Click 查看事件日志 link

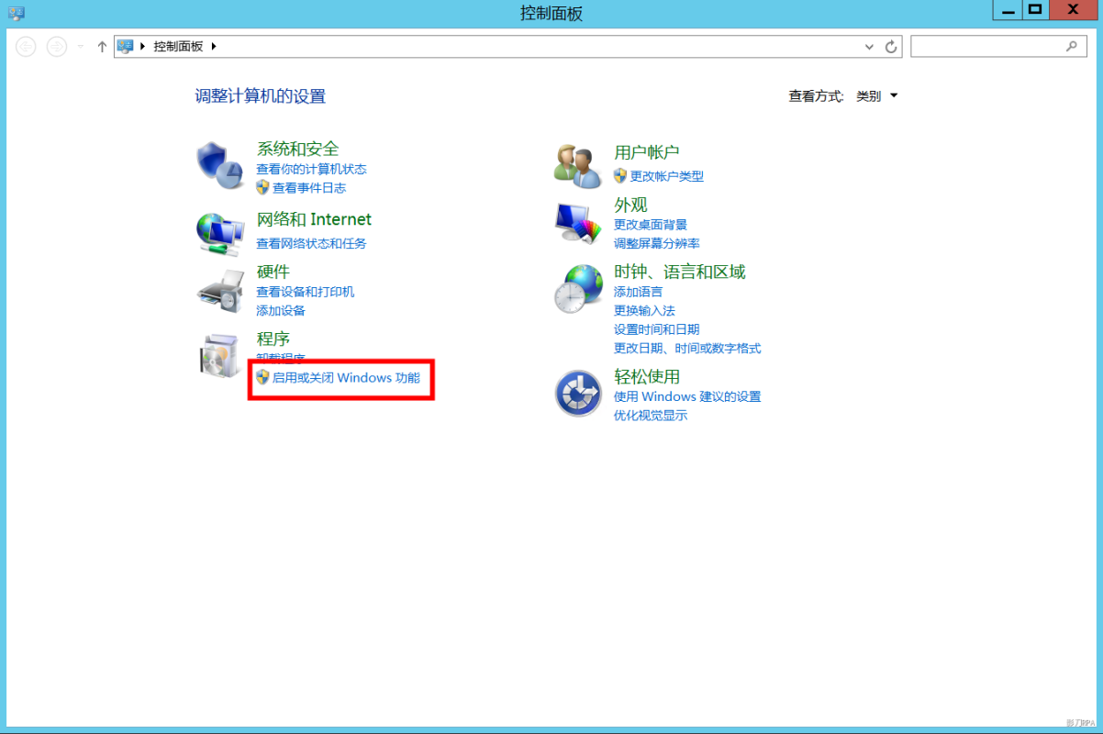pos(309,188)
